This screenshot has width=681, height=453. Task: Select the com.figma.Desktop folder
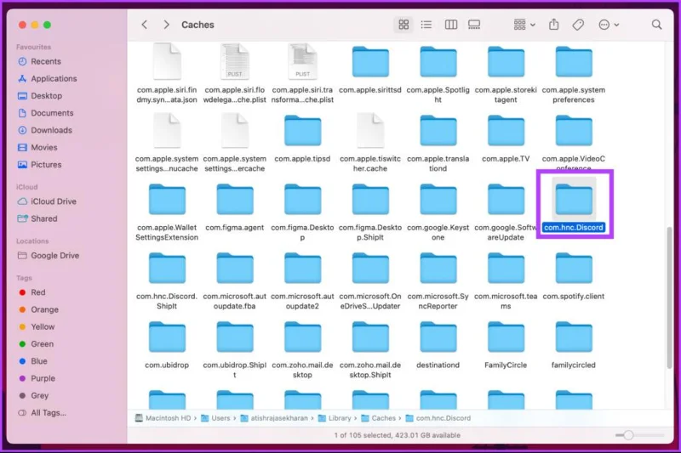(x=302, y=212)
